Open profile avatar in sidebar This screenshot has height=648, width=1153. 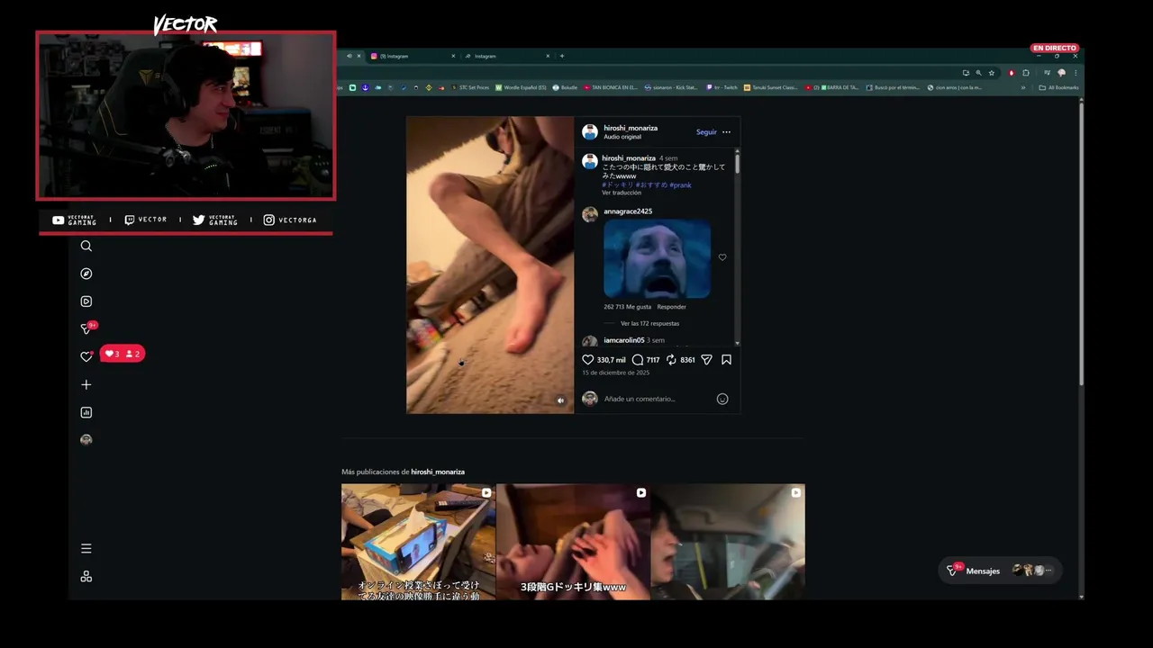coord(86,439)
